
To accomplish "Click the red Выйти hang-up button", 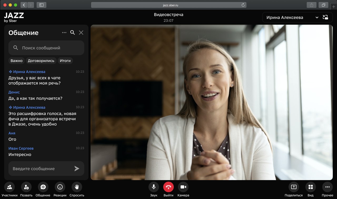I will point(168,187).
